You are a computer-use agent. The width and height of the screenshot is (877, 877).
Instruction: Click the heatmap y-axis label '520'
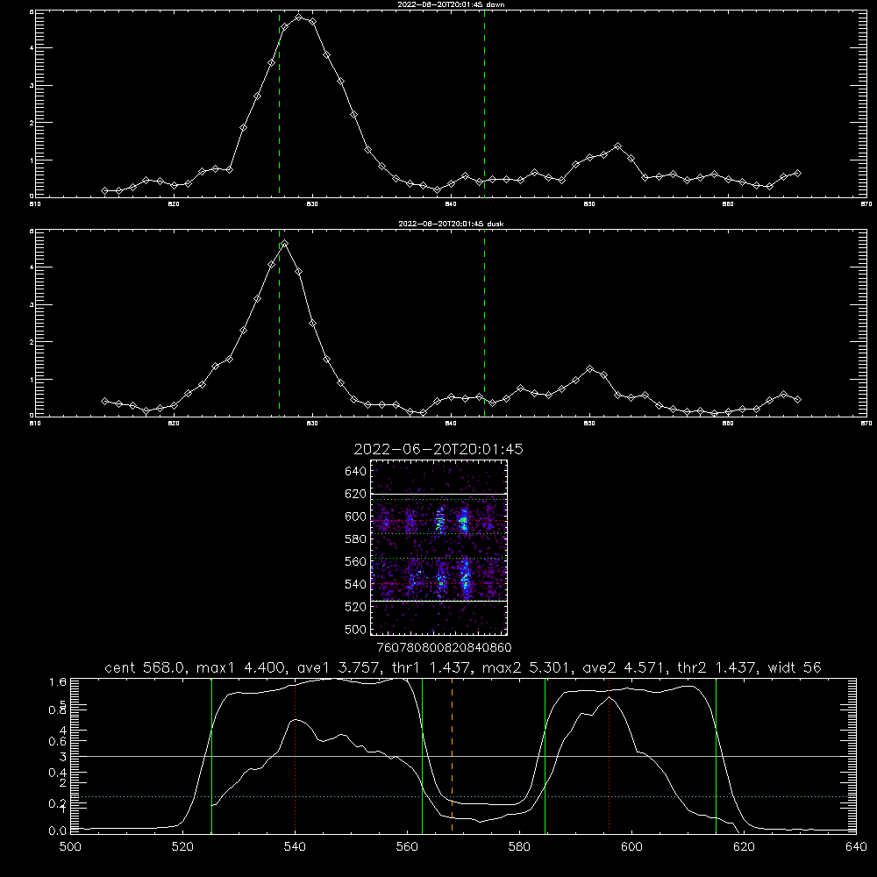(x=355, y=607)
